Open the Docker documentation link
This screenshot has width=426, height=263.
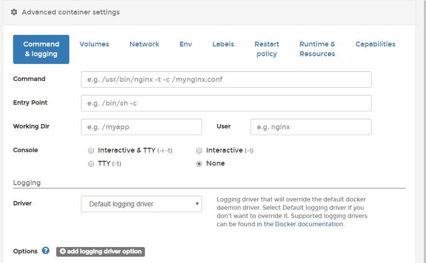(300, 224)
